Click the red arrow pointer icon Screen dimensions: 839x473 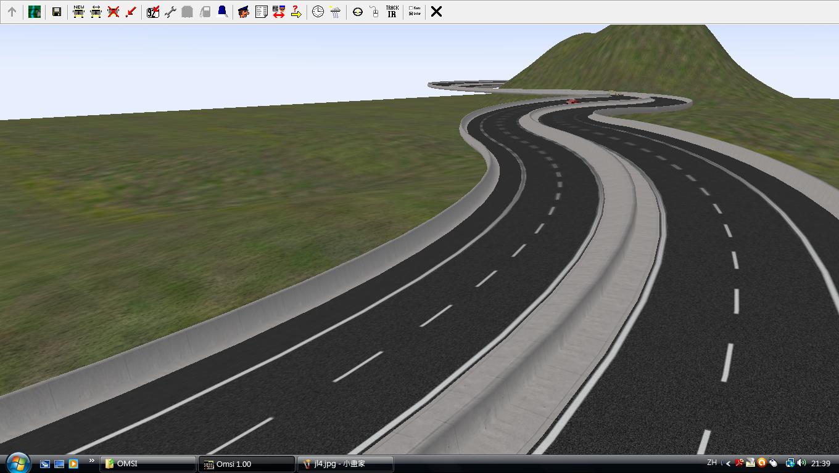click(x=130, y=12)
